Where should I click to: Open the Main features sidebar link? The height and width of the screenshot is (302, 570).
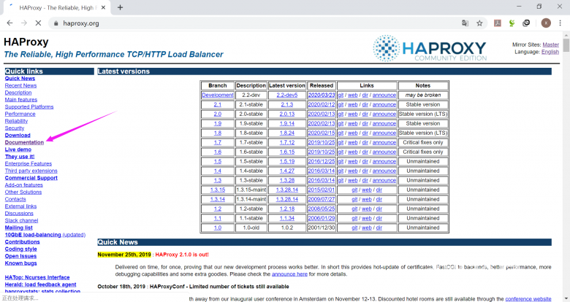21,99
